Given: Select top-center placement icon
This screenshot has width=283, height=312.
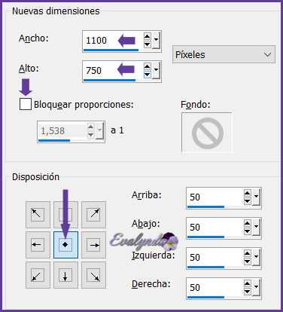Looking at the screenshot, I should click(x=65, y=215).
